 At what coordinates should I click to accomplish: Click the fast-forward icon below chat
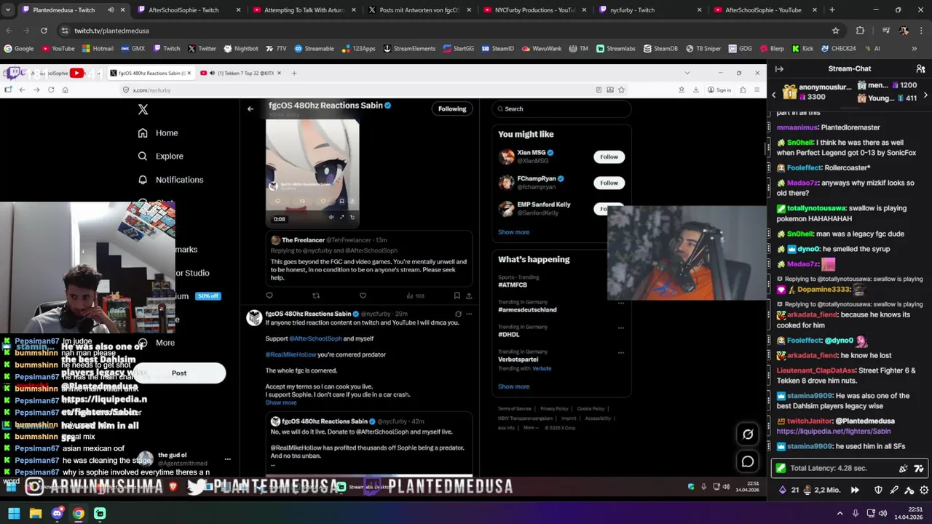(855, 491)
